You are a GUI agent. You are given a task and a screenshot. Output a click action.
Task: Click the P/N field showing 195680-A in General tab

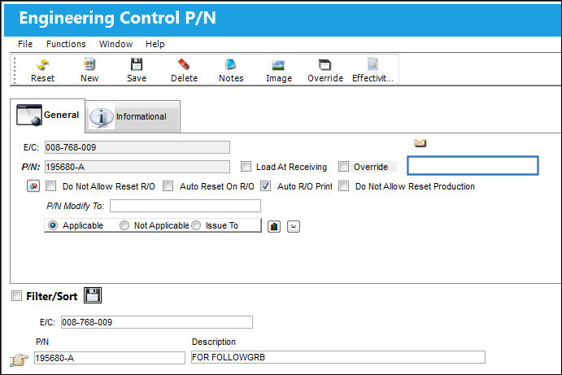tap(137, 167)
